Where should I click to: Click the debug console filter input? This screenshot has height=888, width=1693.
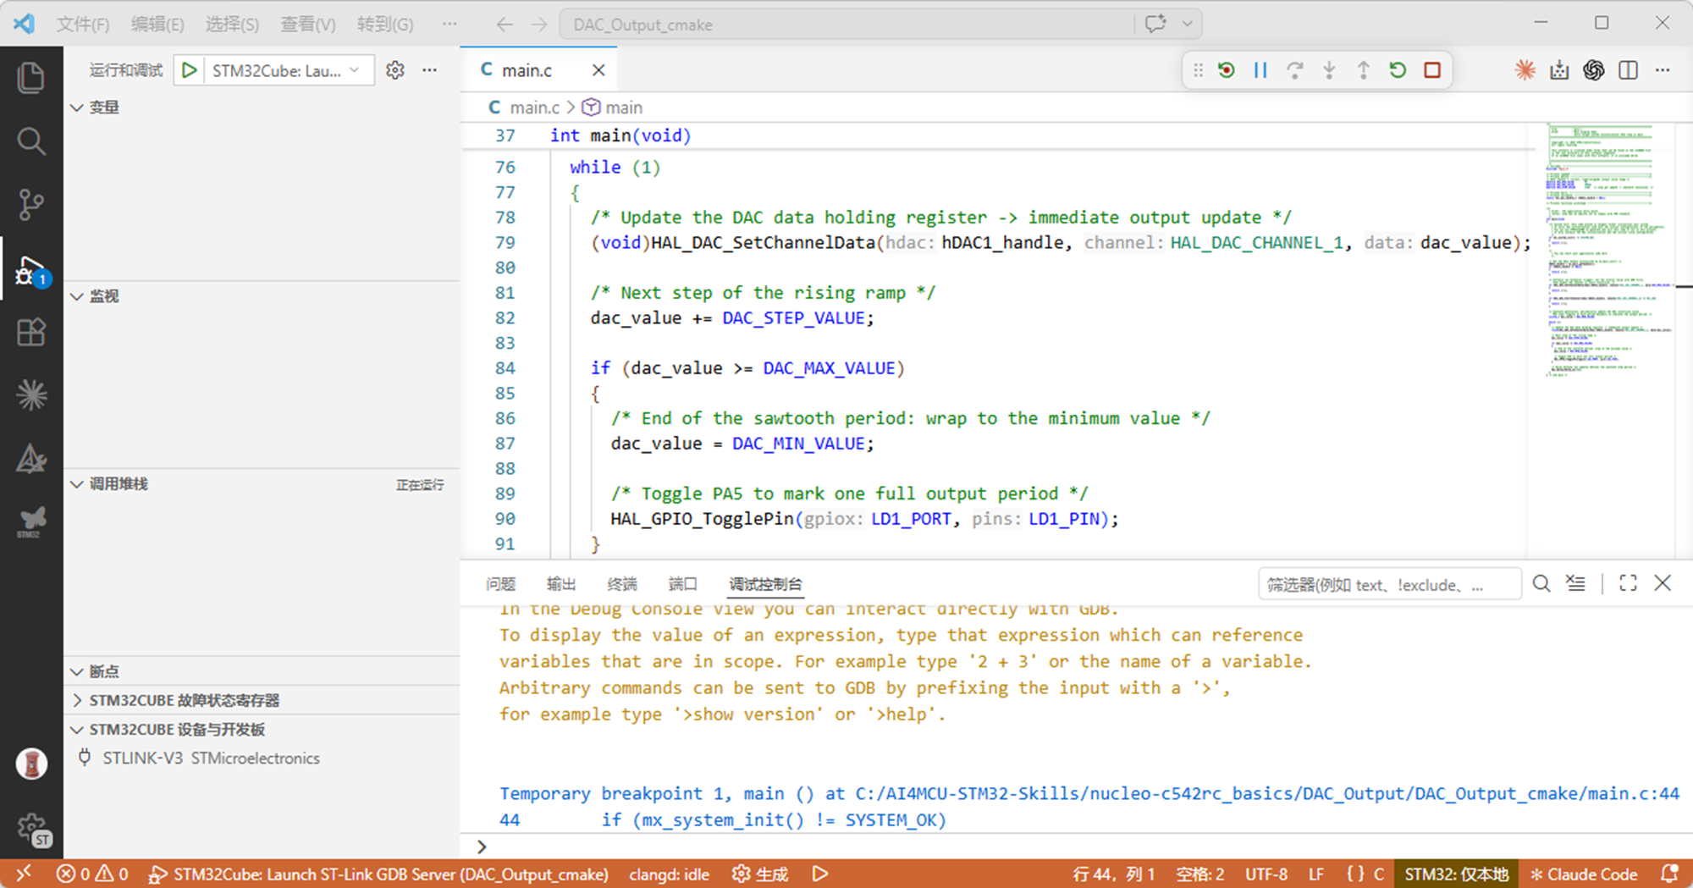pos(1389,584)
